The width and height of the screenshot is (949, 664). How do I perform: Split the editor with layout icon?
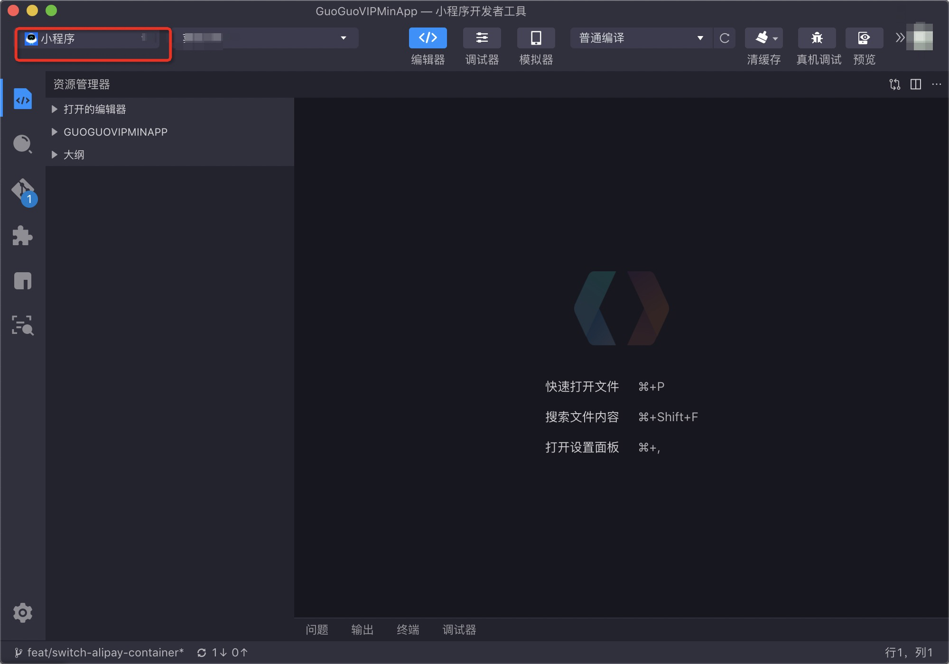[x=915, y=84]
